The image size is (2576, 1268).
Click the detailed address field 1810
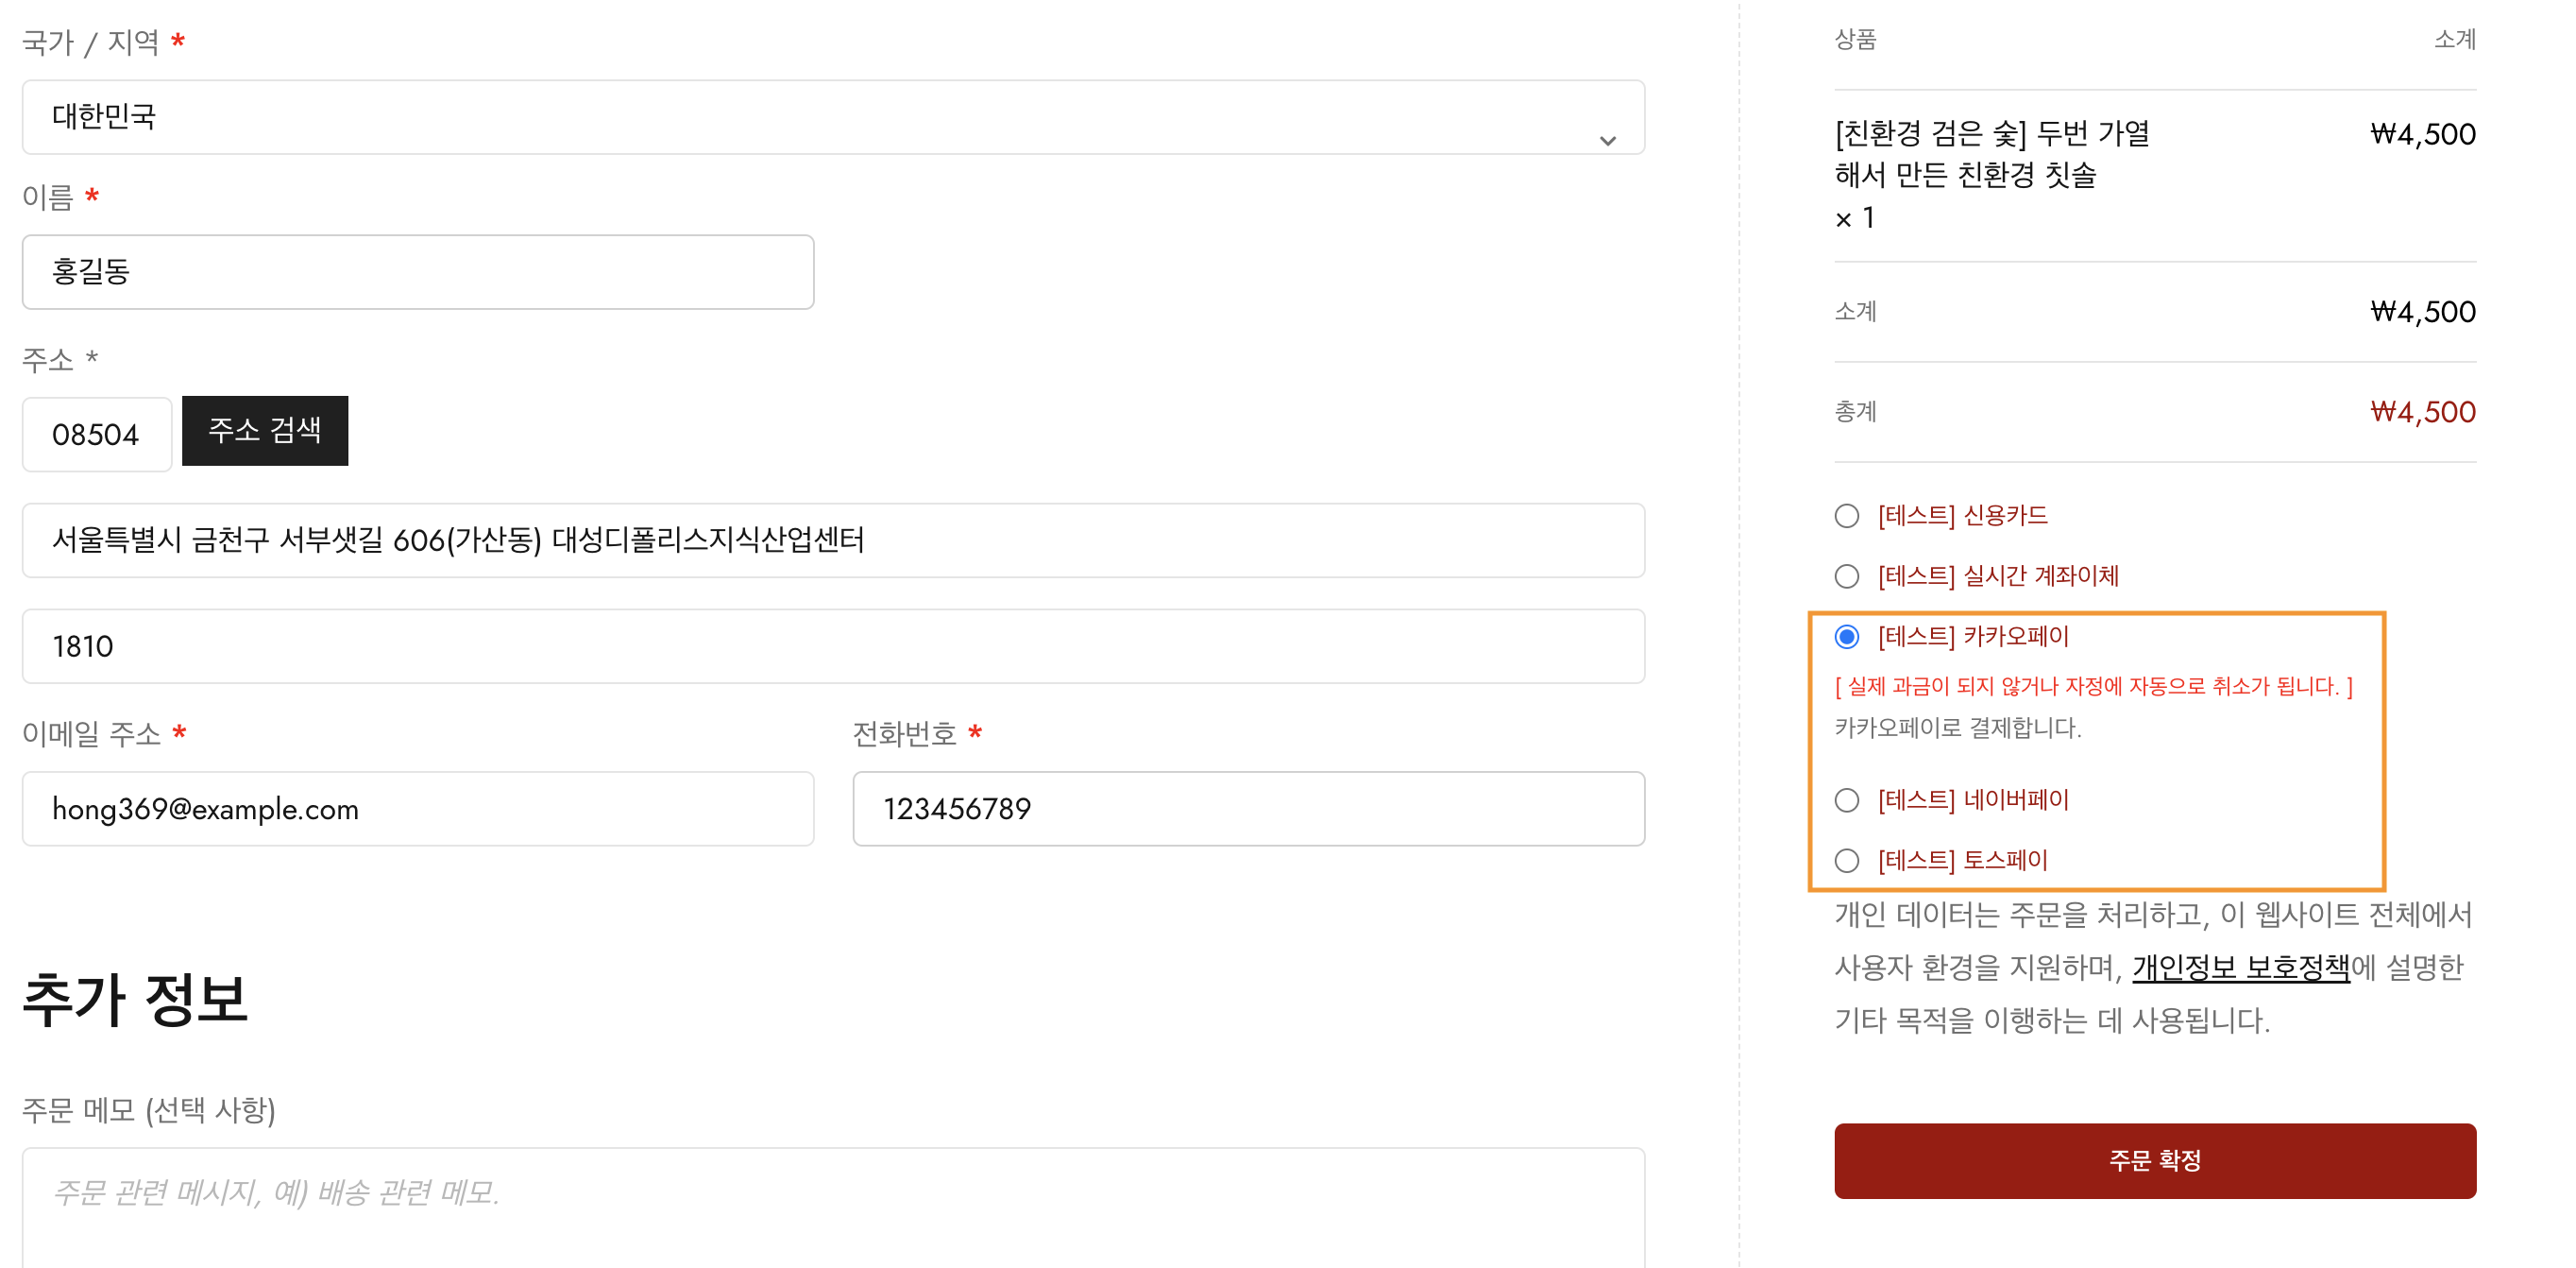pyautogui.click(x=832, y=646)
